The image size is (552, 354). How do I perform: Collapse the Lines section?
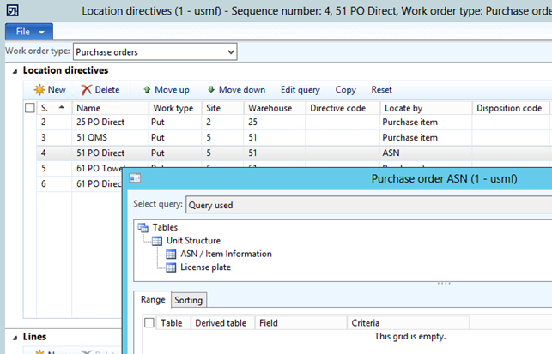pyautogui.click(x=15, y=337)
